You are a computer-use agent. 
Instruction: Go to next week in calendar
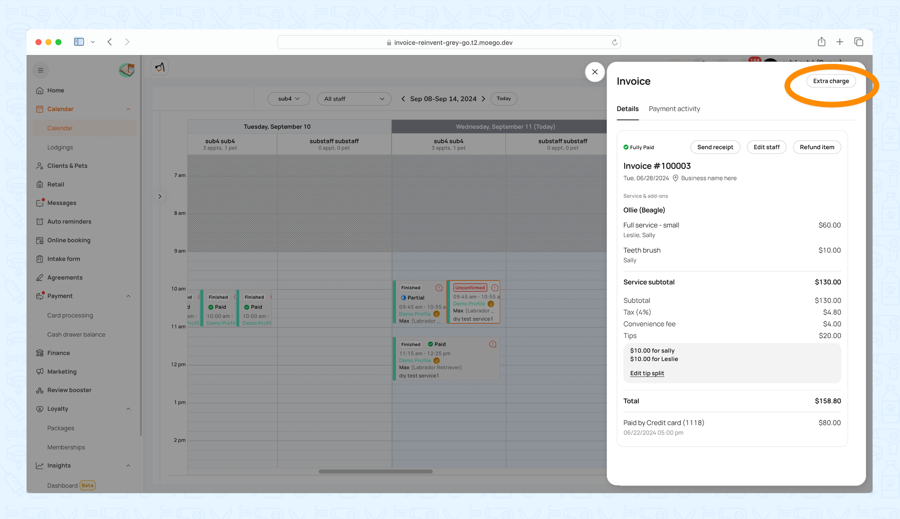click(484, 99)
